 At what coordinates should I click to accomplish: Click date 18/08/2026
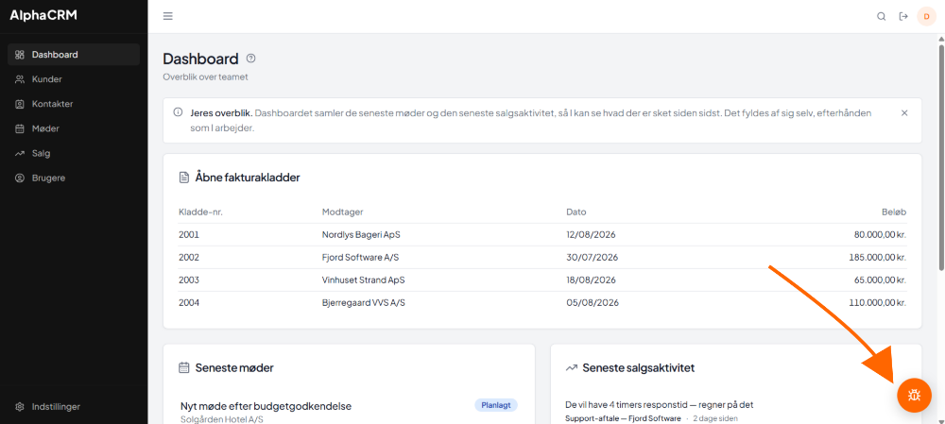[x=591, y=280]
